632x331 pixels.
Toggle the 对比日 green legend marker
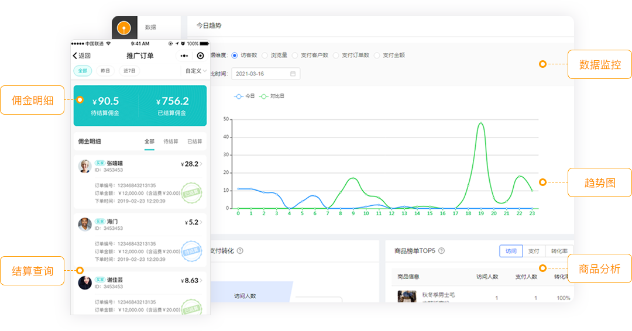pos(265,96)
